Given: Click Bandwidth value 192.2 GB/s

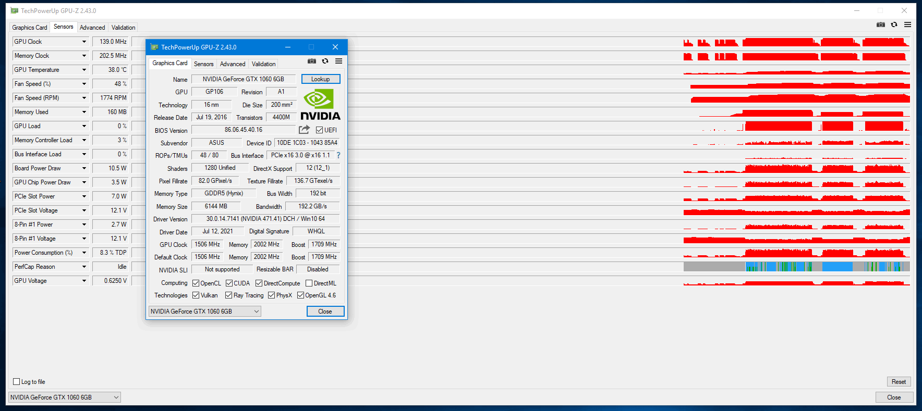Looking at the screenshot, I should 312,206.
